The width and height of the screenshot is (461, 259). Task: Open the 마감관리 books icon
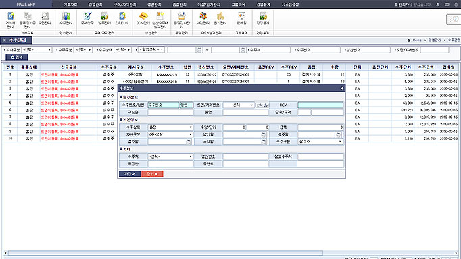(x=203, y=16)
